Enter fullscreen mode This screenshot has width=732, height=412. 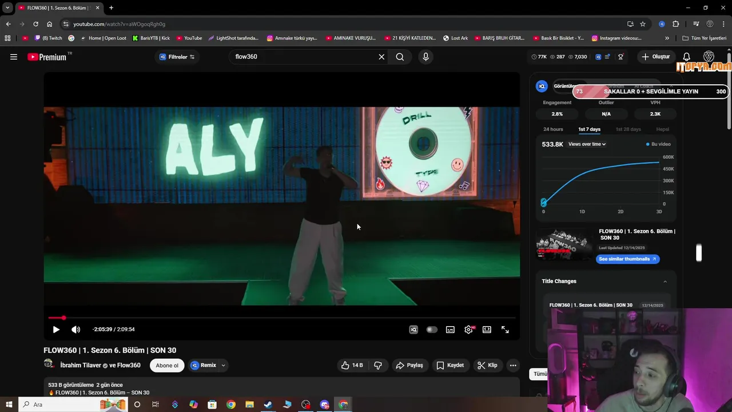click(x=505, y=330)
